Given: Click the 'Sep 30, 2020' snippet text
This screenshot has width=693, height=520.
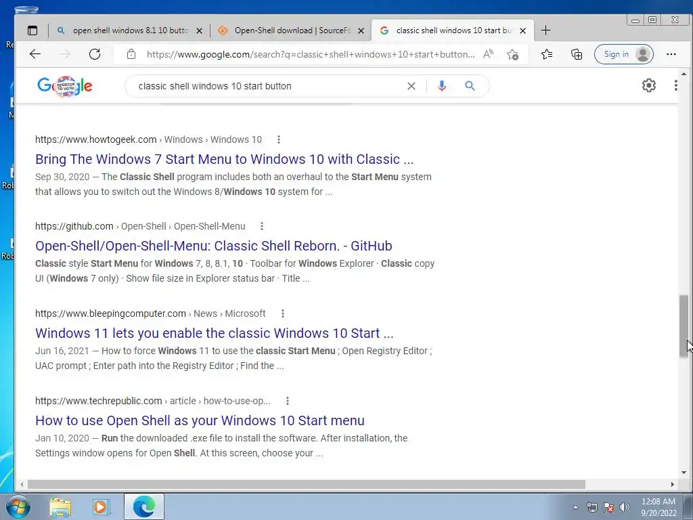Looking at the screenshot, I should (x=62, y=177).
